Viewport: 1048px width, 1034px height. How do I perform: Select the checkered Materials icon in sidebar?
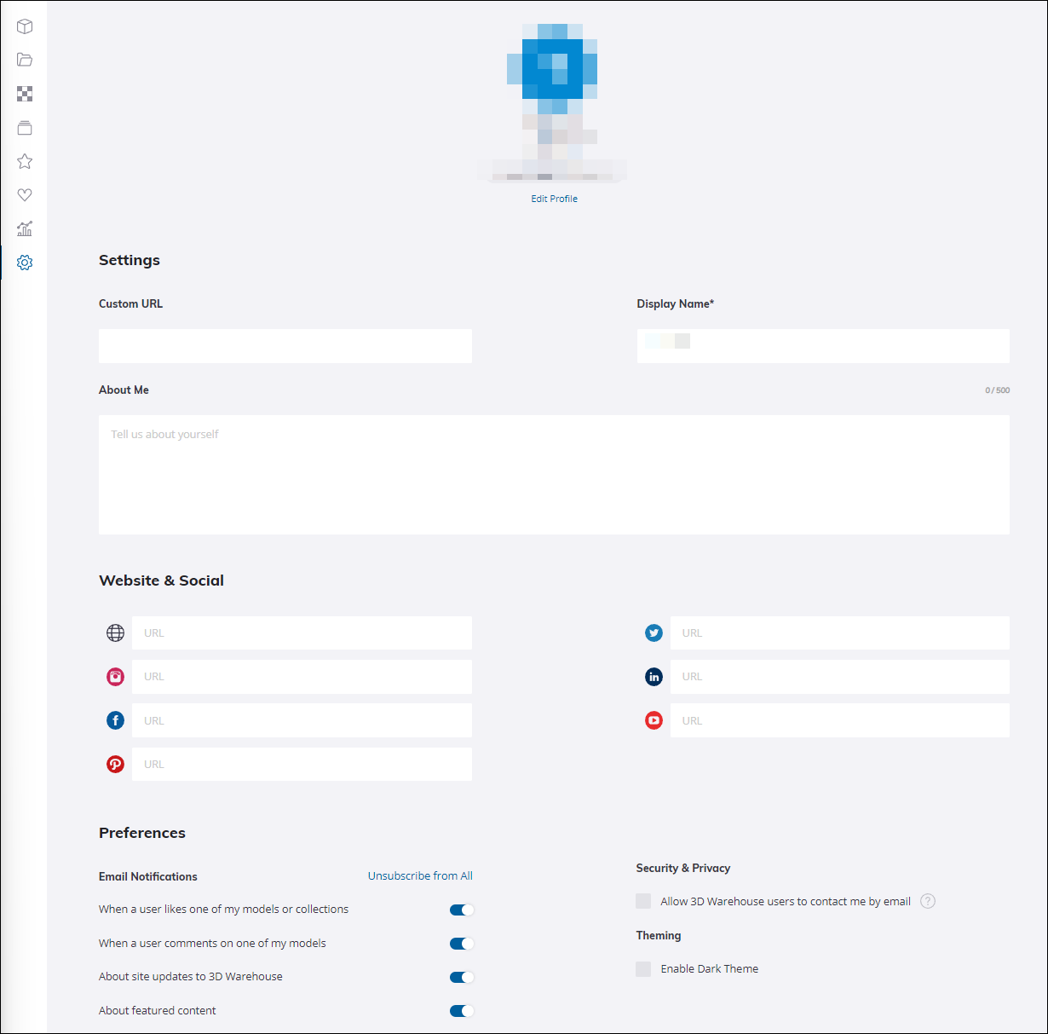pyautogui.click(x=25, y=94)
